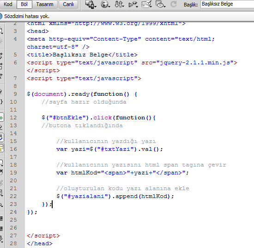The height and width of the screenshot is (248, 254).
Task: Click the Balance Braces icon in sidebar
Action: [x=1, y=102]
